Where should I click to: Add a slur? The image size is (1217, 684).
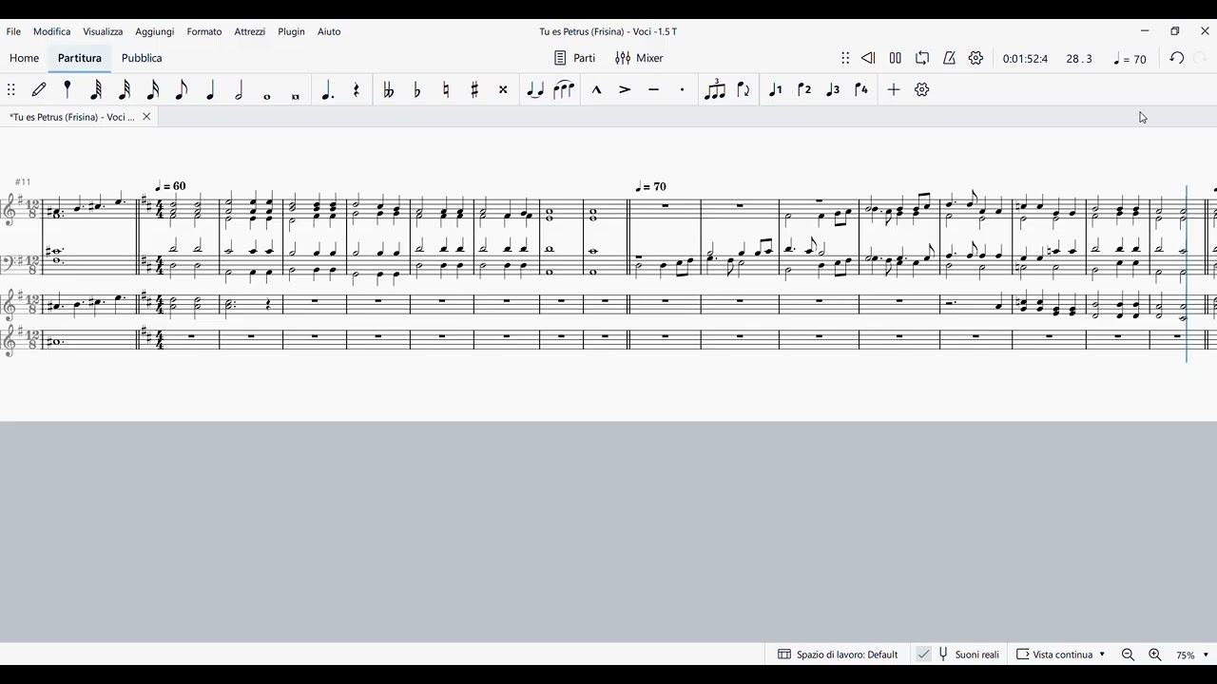pyautogui.click(x=564, y=89)
